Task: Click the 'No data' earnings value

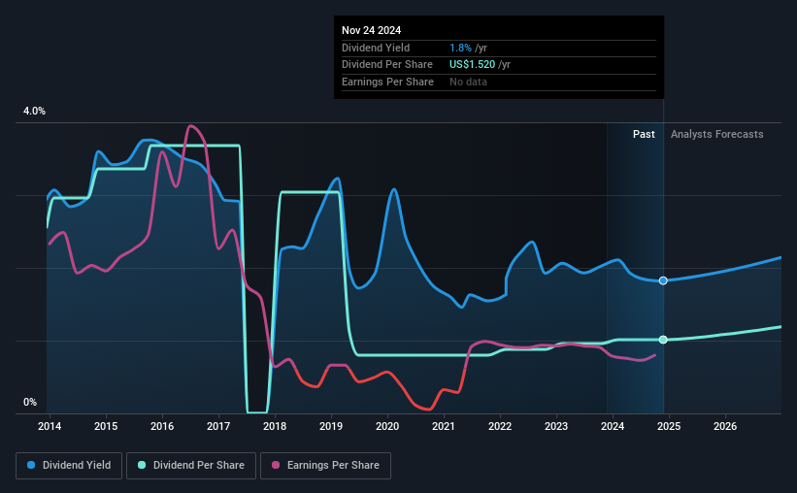Action: click(468, 82)
